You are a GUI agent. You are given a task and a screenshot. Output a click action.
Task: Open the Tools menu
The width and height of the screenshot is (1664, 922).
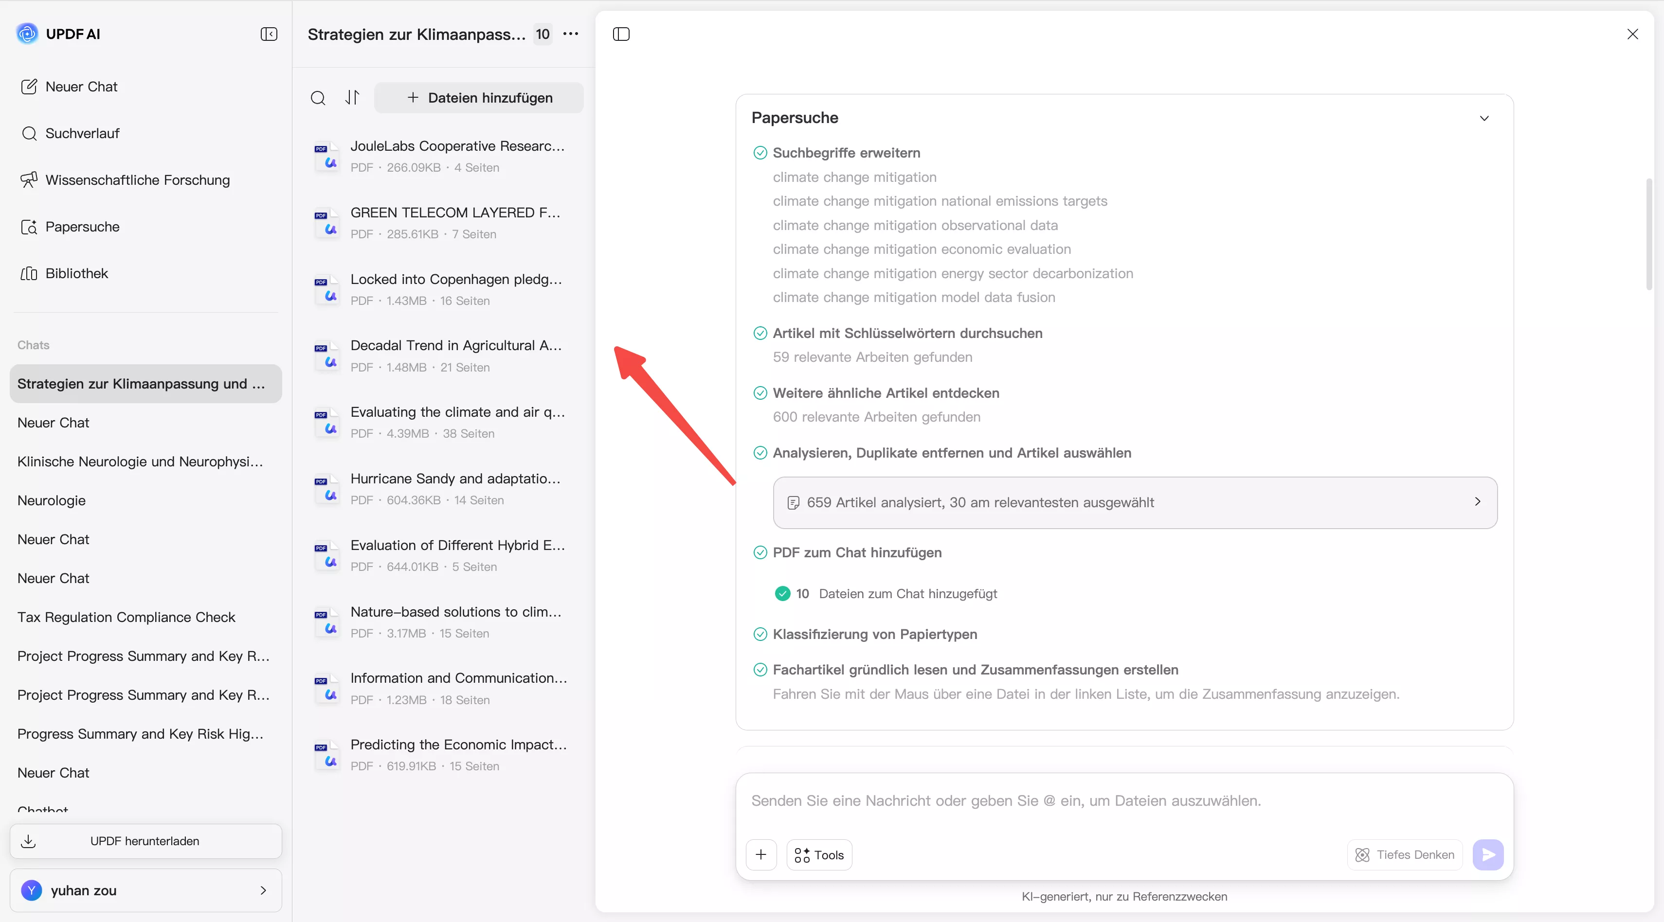pyautogui.click(x=819, y=855)
